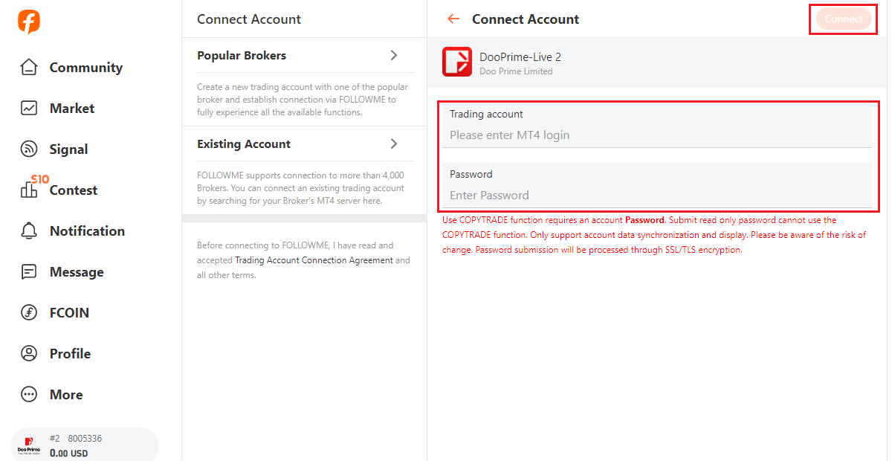Expand the Popular Brokers chevron
The height and width of the screenshot is (461, 892).
pos(394,56)
